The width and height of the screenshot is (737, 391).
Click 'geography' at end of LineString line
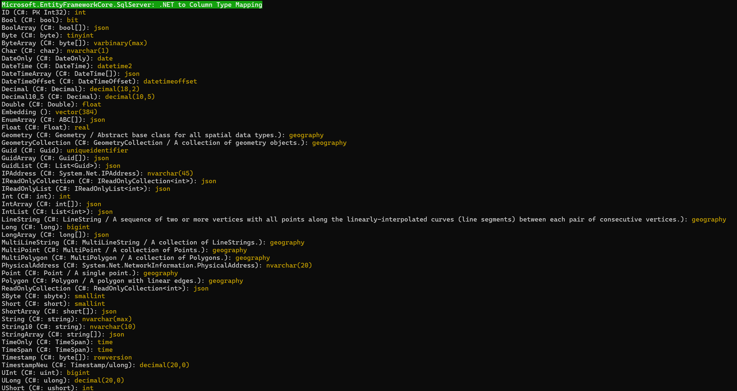tap(709, 219)
